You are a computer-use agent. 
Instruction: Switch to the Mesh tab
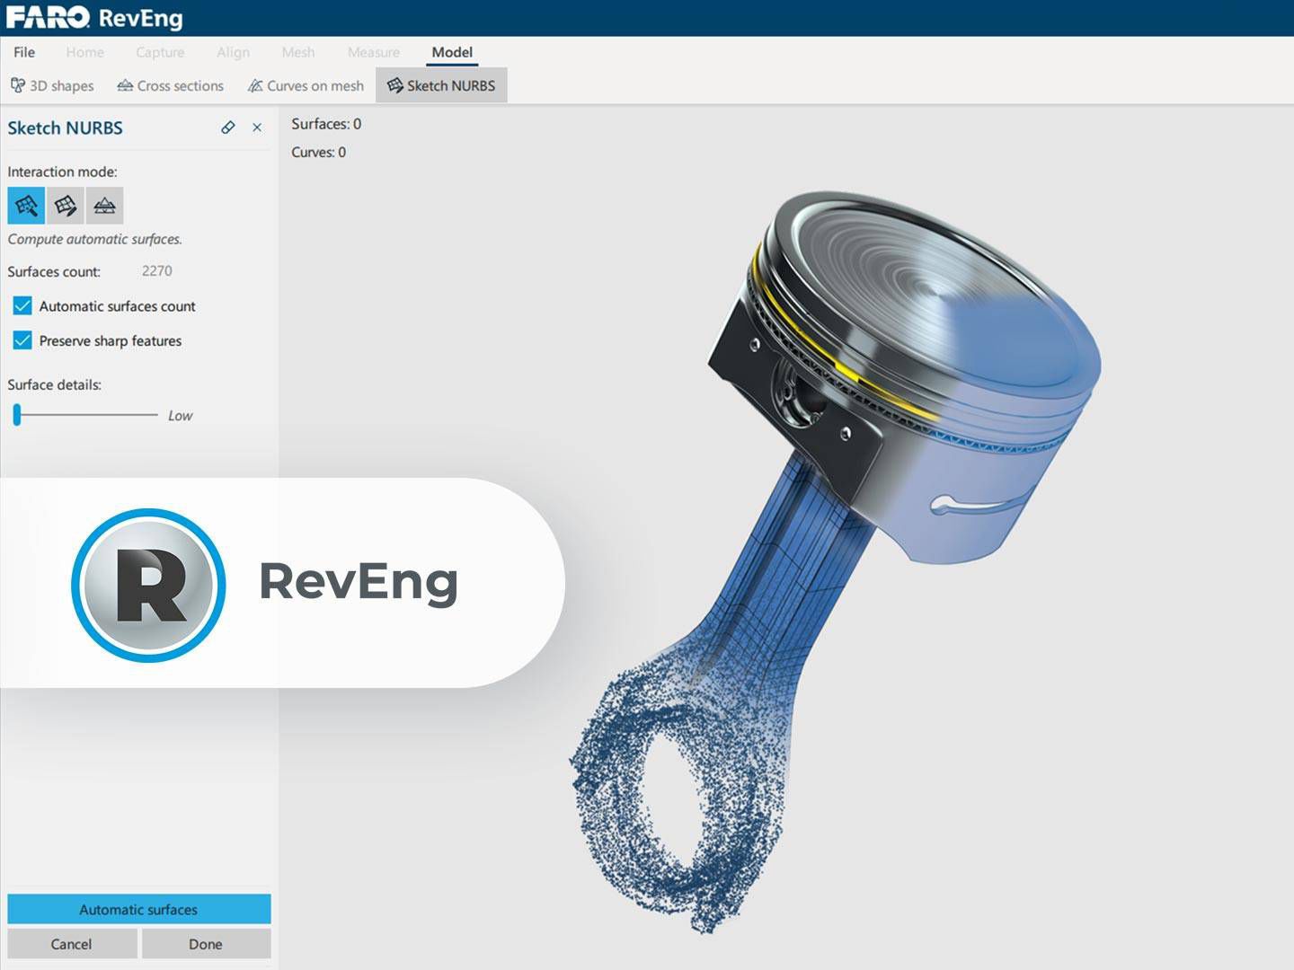tap(297, 52)
